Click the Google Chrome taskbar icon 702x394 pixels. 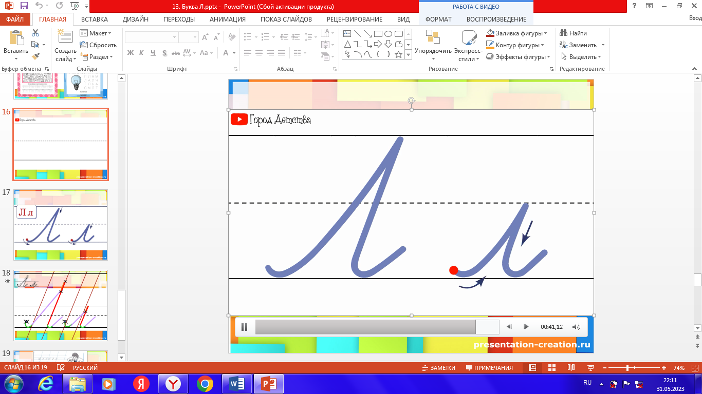point(205,384)
